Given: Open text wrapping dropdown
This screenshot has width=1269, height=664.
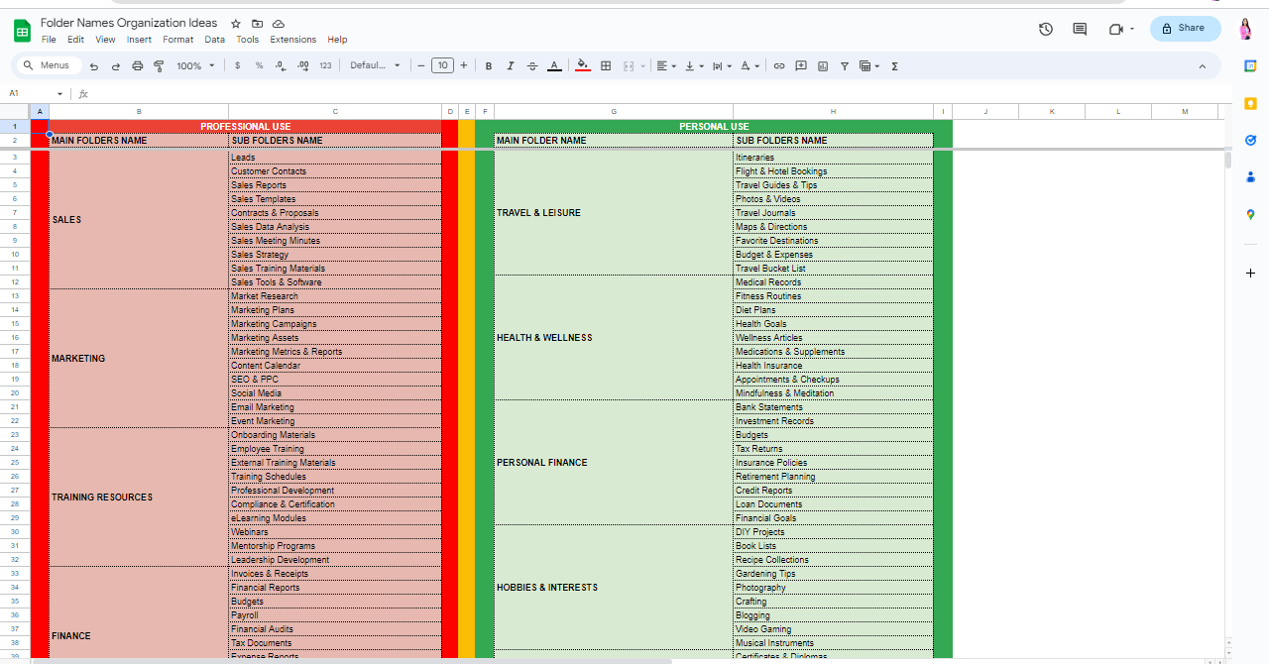Looking at the screenshot, I should [722, 66].
